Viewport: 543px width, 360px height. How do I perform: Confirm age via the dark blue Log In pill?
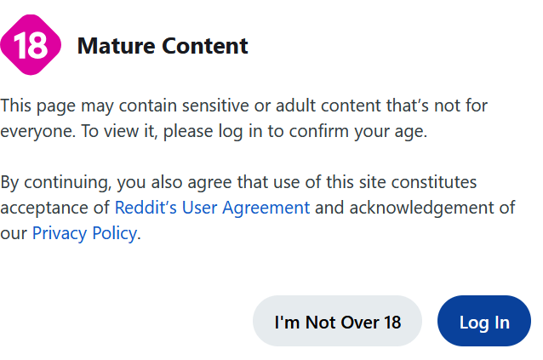(x=484, y=321)
